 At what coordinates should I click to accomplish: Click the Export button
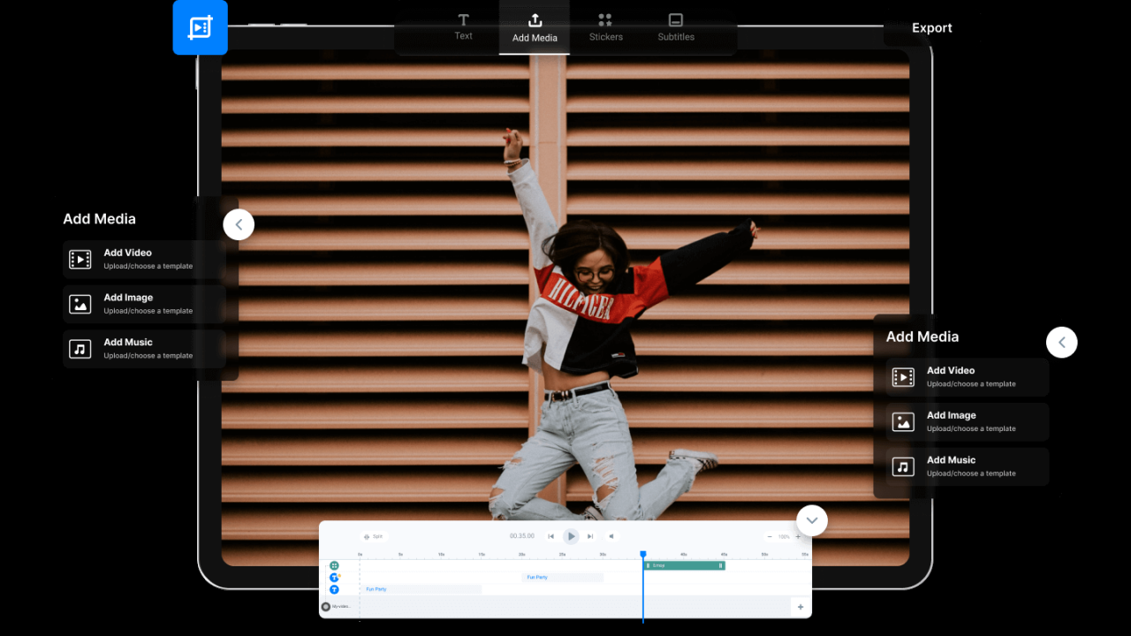tap(932, 27)
